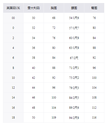Click the 意大利码 column header
106x126 pixels.
[33, 8]
